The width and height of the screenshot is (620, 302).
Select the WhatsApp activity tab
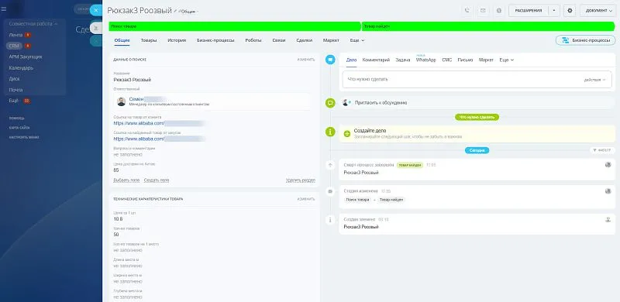tap(425, 60)
